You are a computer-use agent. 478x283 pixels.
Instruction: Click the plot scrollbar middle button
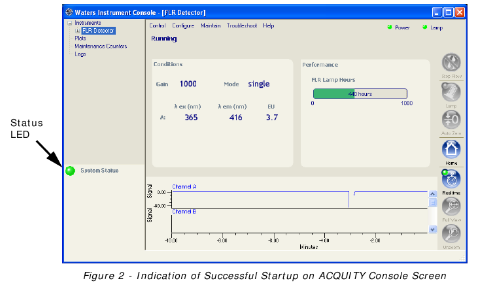[x=433, y=202]
